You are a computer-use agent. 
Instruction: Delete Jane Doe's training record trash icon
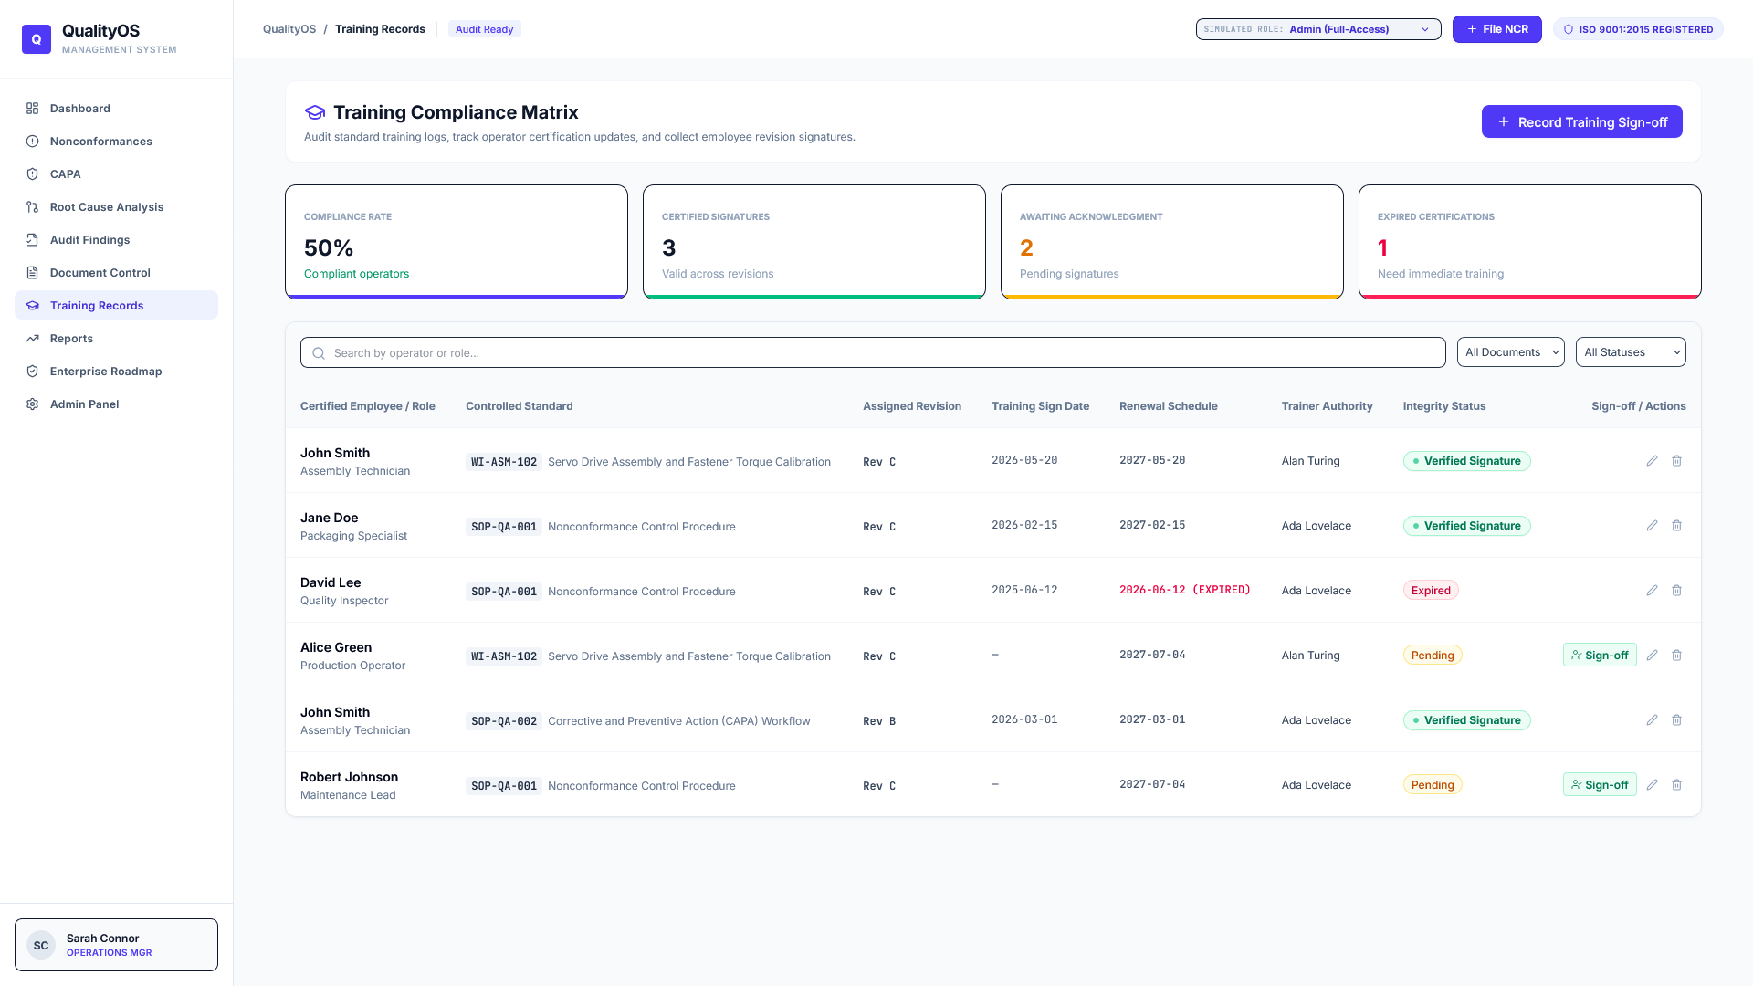[1676, 526]
